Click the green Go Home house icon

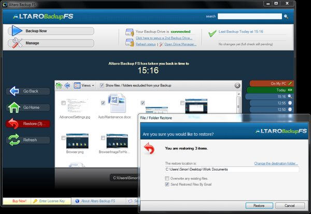tap(14, 108)
